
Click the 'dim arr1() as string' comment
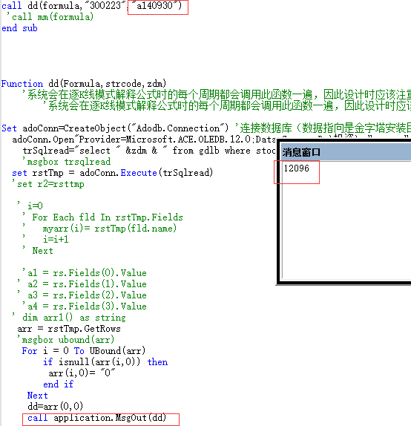point(69,318)
